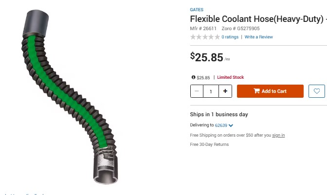Click the sign in link
Viewport: 327px width, 195px height.
(x=278, y=135)
